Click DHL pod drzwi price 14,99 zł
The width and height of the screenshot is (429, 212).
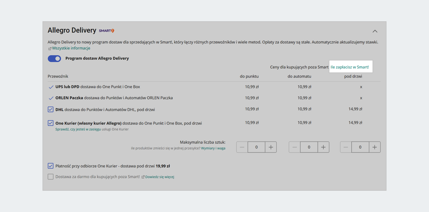click(355, 109)
